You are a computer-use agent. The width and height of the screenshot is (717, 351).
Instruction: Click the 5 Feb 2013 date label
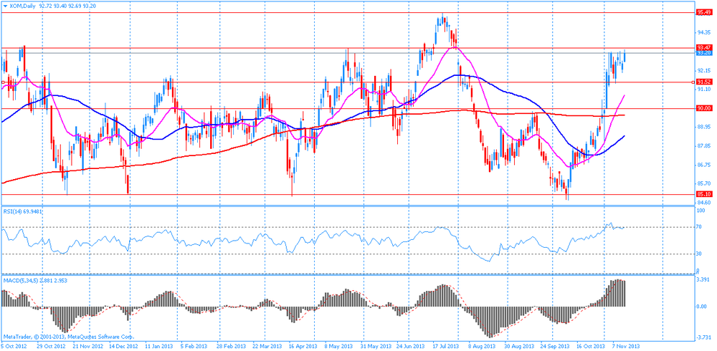coord(192,347)
